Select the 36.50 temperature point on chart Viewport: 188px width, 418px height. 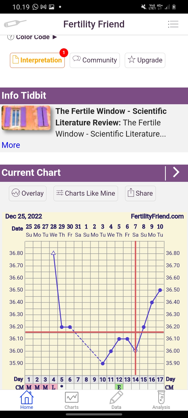(x=160, y=290)
